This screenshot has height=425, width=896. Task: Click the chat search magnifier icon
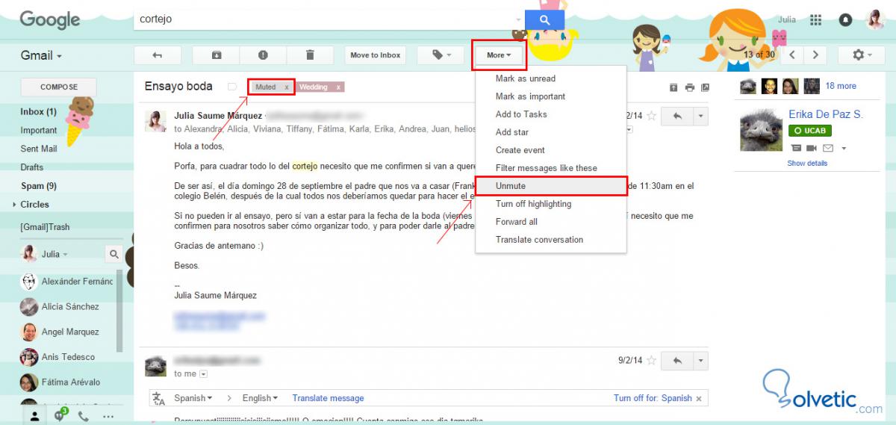point(114,254)
